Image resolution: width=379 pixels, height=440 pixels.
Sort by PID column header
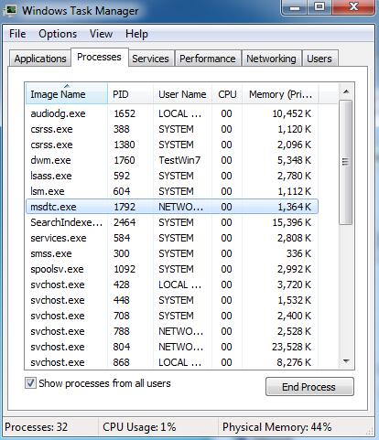(130, 94)
